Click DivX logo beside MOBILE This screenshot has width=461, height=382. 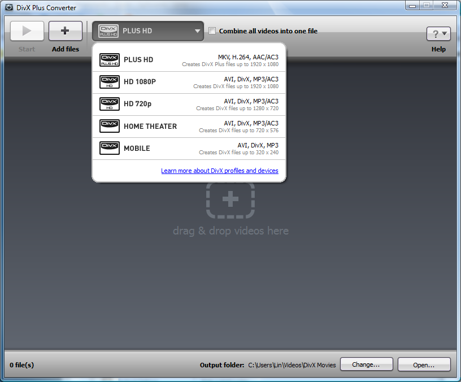(110, 148)
